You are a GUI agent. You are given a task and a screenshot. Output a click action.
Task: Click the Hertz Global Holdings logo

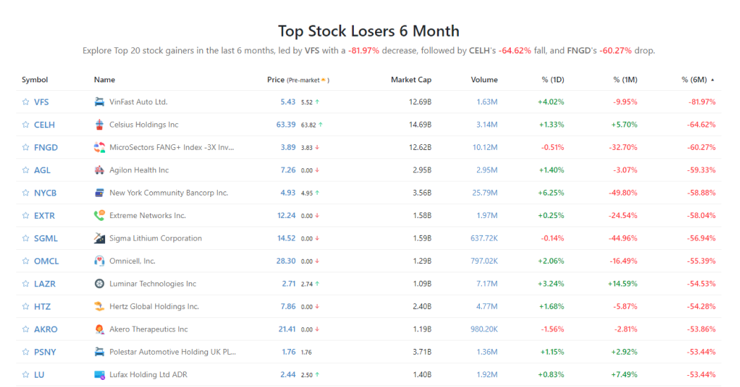point(99,306)
